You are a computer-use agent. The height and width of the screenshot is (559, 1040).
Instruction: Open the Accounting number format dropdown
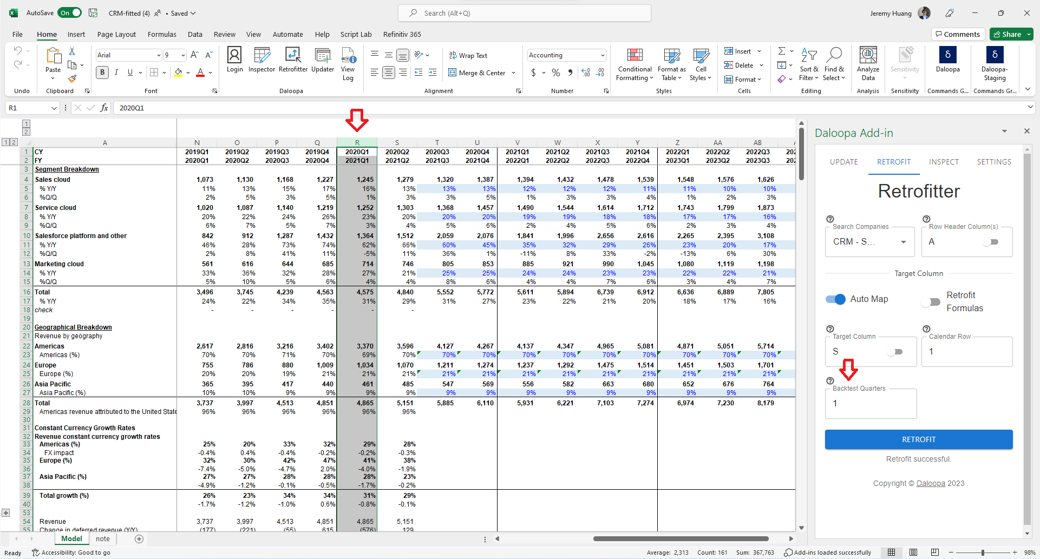(x=602, y=55)
